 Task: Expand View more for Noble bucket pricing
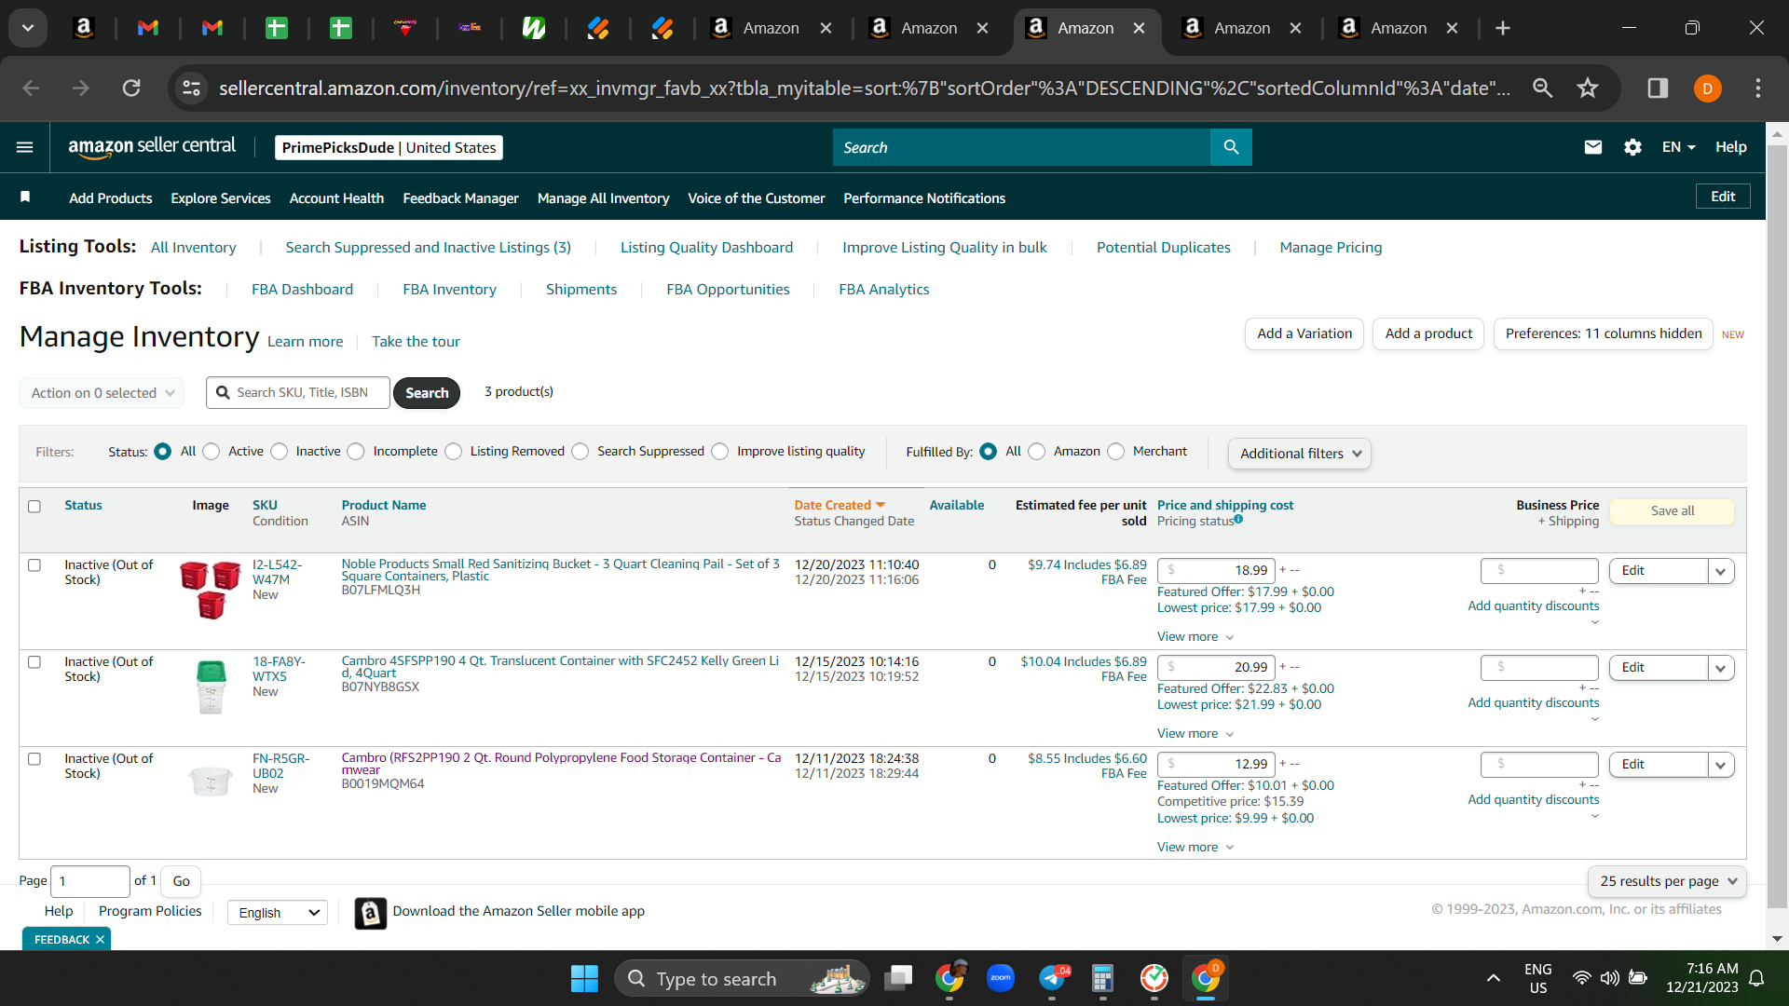pyautogui.click(x=1195, y=637)
